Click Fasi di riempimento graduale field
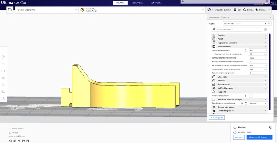 click(258, 73)
